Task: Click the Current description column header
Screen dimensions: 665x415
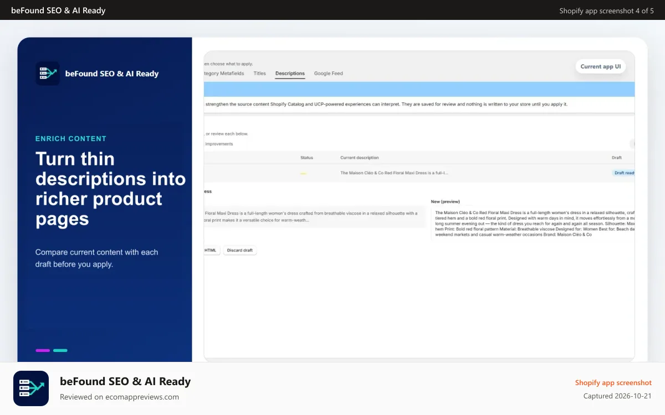Action: coord(360,158)
